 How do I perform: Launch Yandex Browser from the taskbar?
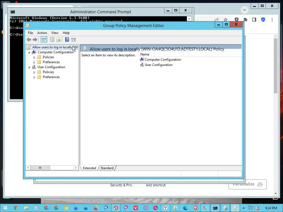pyautogui.click(x=166, y=208)
